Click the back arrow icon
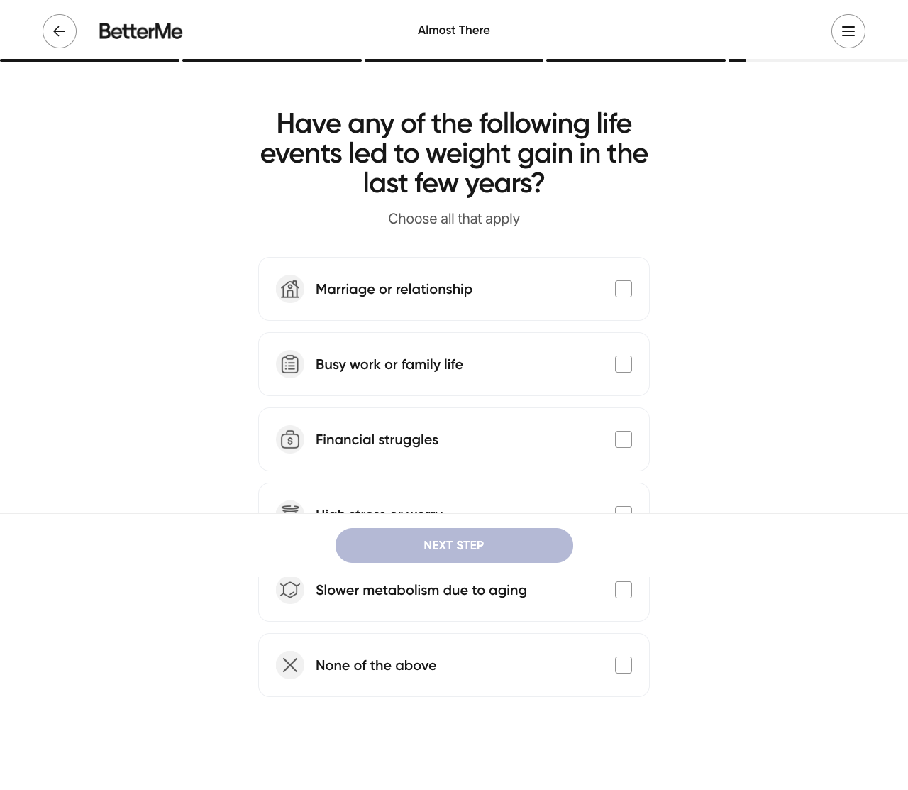 pos(60,31)
